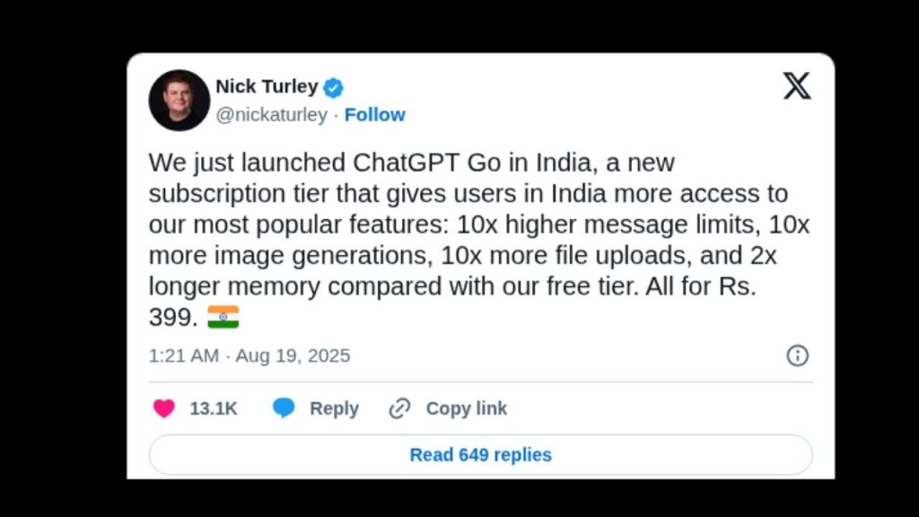Click the chain link icon
919x517 pixels.
(399, 408)
